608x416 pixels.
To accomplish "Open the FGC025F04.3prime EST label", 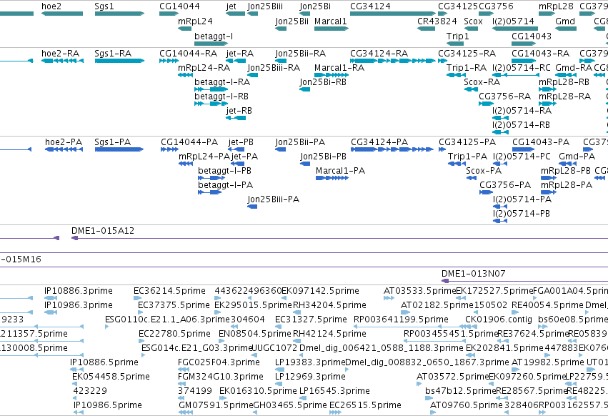I will point(219,362).
